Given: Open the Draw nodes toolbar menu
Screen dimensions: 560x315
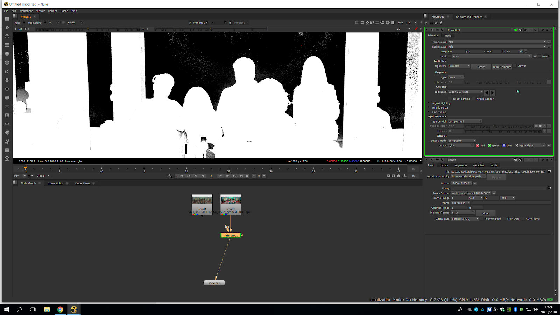Looking at the screenshot, I should click(7, 28).
